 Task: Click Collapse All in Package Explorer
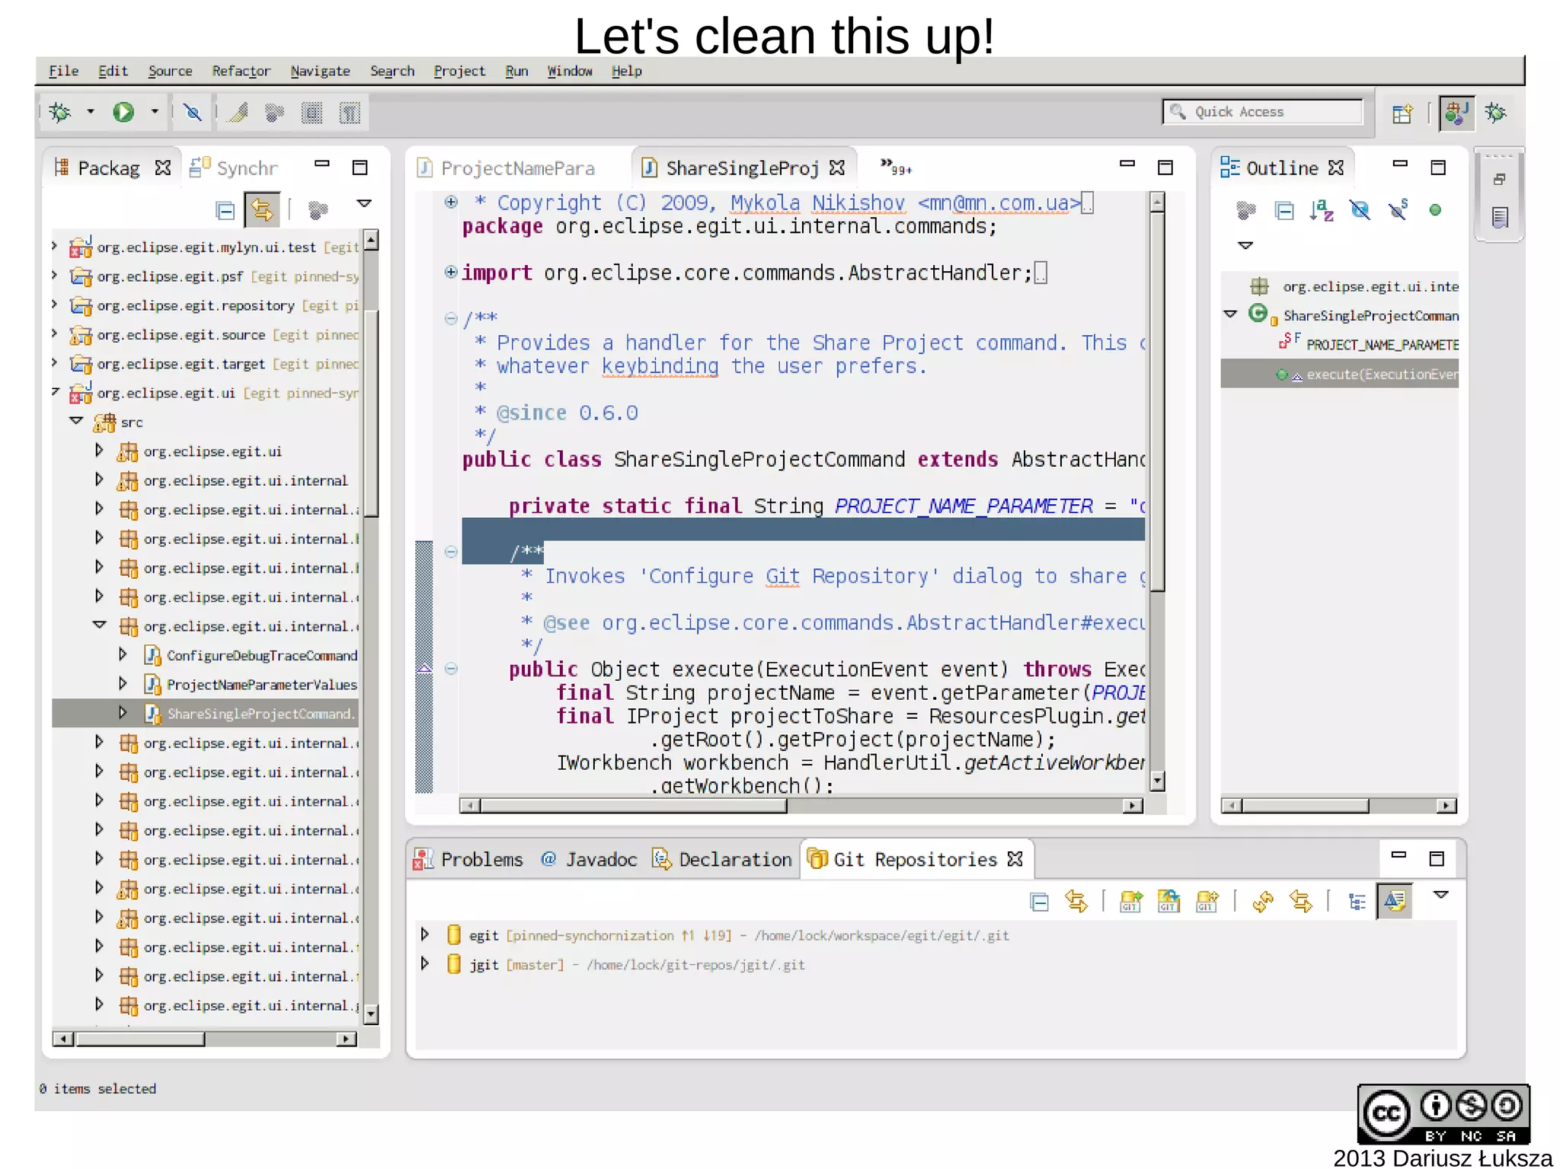225,210
